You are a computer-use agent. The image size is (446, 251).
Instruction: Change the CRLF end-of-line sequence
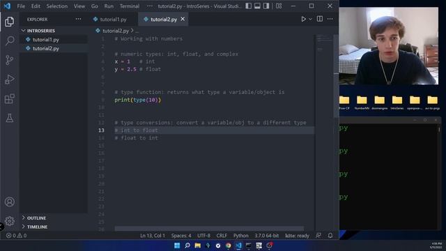[222, 236]
